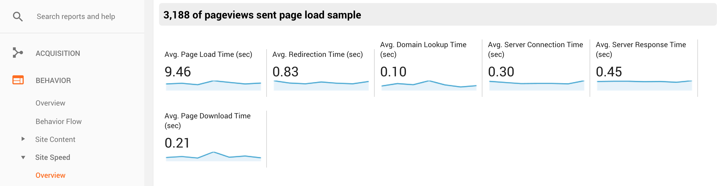721x186 pixels.
Task: Open the Behavior Flow report
Action: tap(59, 121)
